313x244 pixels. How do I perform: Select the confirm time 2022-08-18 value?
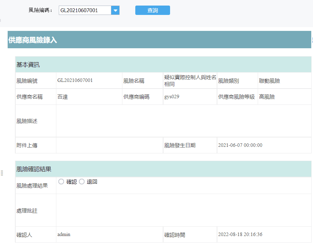click(x=240, y=234)
